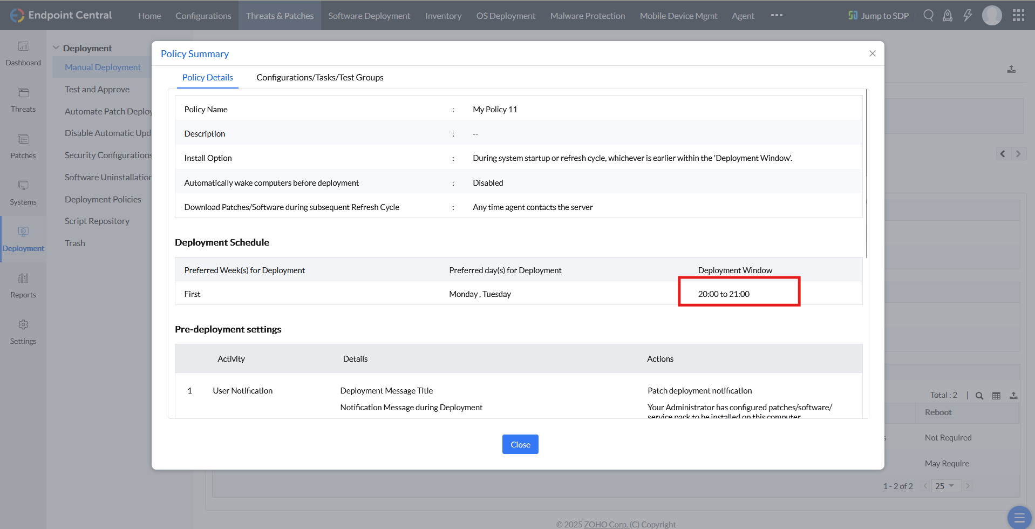Go to next table page arrow
The height and width of the screenshot is (529, 1035).
[x=968, y=486]
